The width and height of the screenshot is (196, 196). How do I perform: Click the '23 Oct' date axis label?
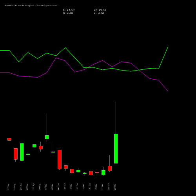click(115, 187)
